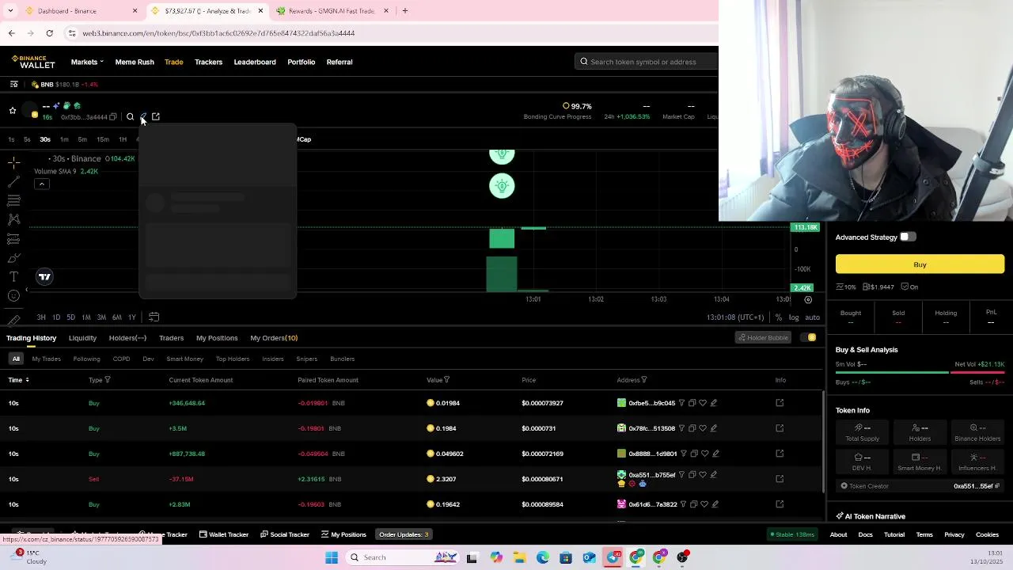1013x570 pixels.
Task: Select the 1m chart interval
Action: pyautogui.click(x=64, y=139)
